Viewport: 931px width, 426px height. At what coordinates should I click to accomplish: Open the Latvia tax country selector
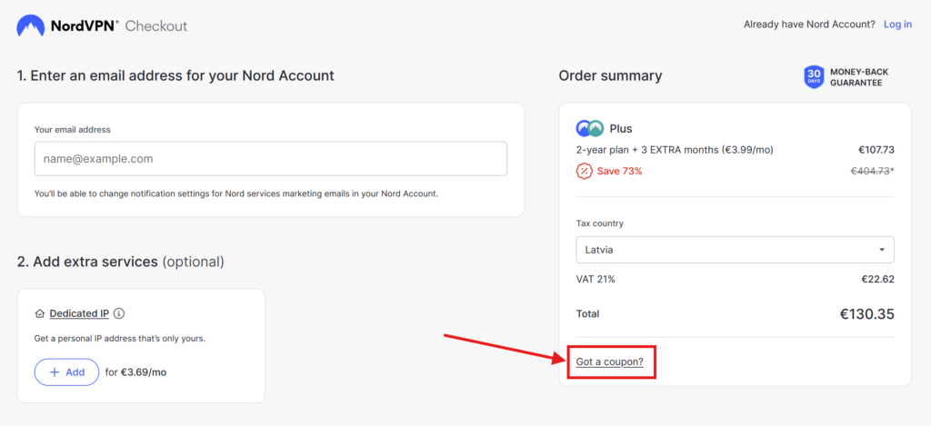pos(735,250)
